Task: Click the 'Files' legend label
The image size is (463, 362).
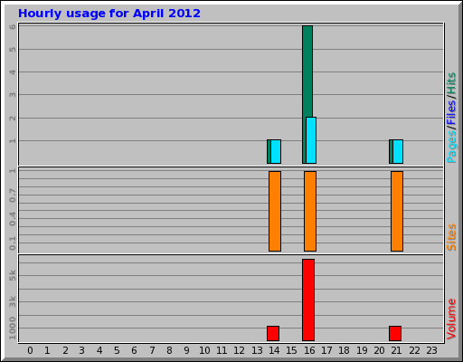Action: point(451,112)
